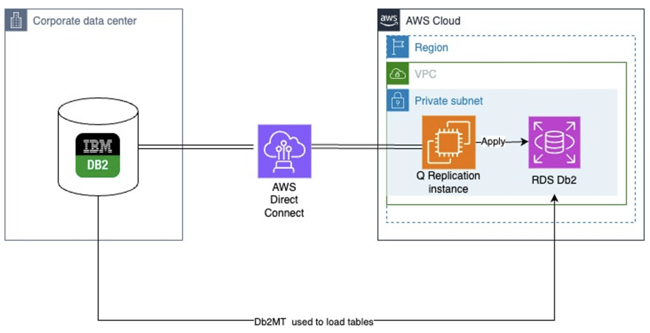Click the IBM DB2 logo badge
The image size is (650, 333).
tap(98, 155)
